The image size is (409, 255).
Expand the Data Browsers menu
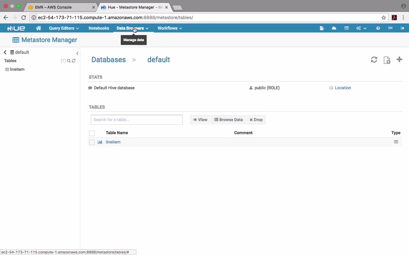(133, 28)
